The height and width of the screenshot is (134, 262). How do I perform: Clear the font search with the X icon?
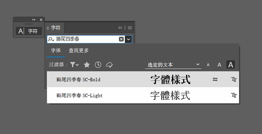[x=121, y=39]
